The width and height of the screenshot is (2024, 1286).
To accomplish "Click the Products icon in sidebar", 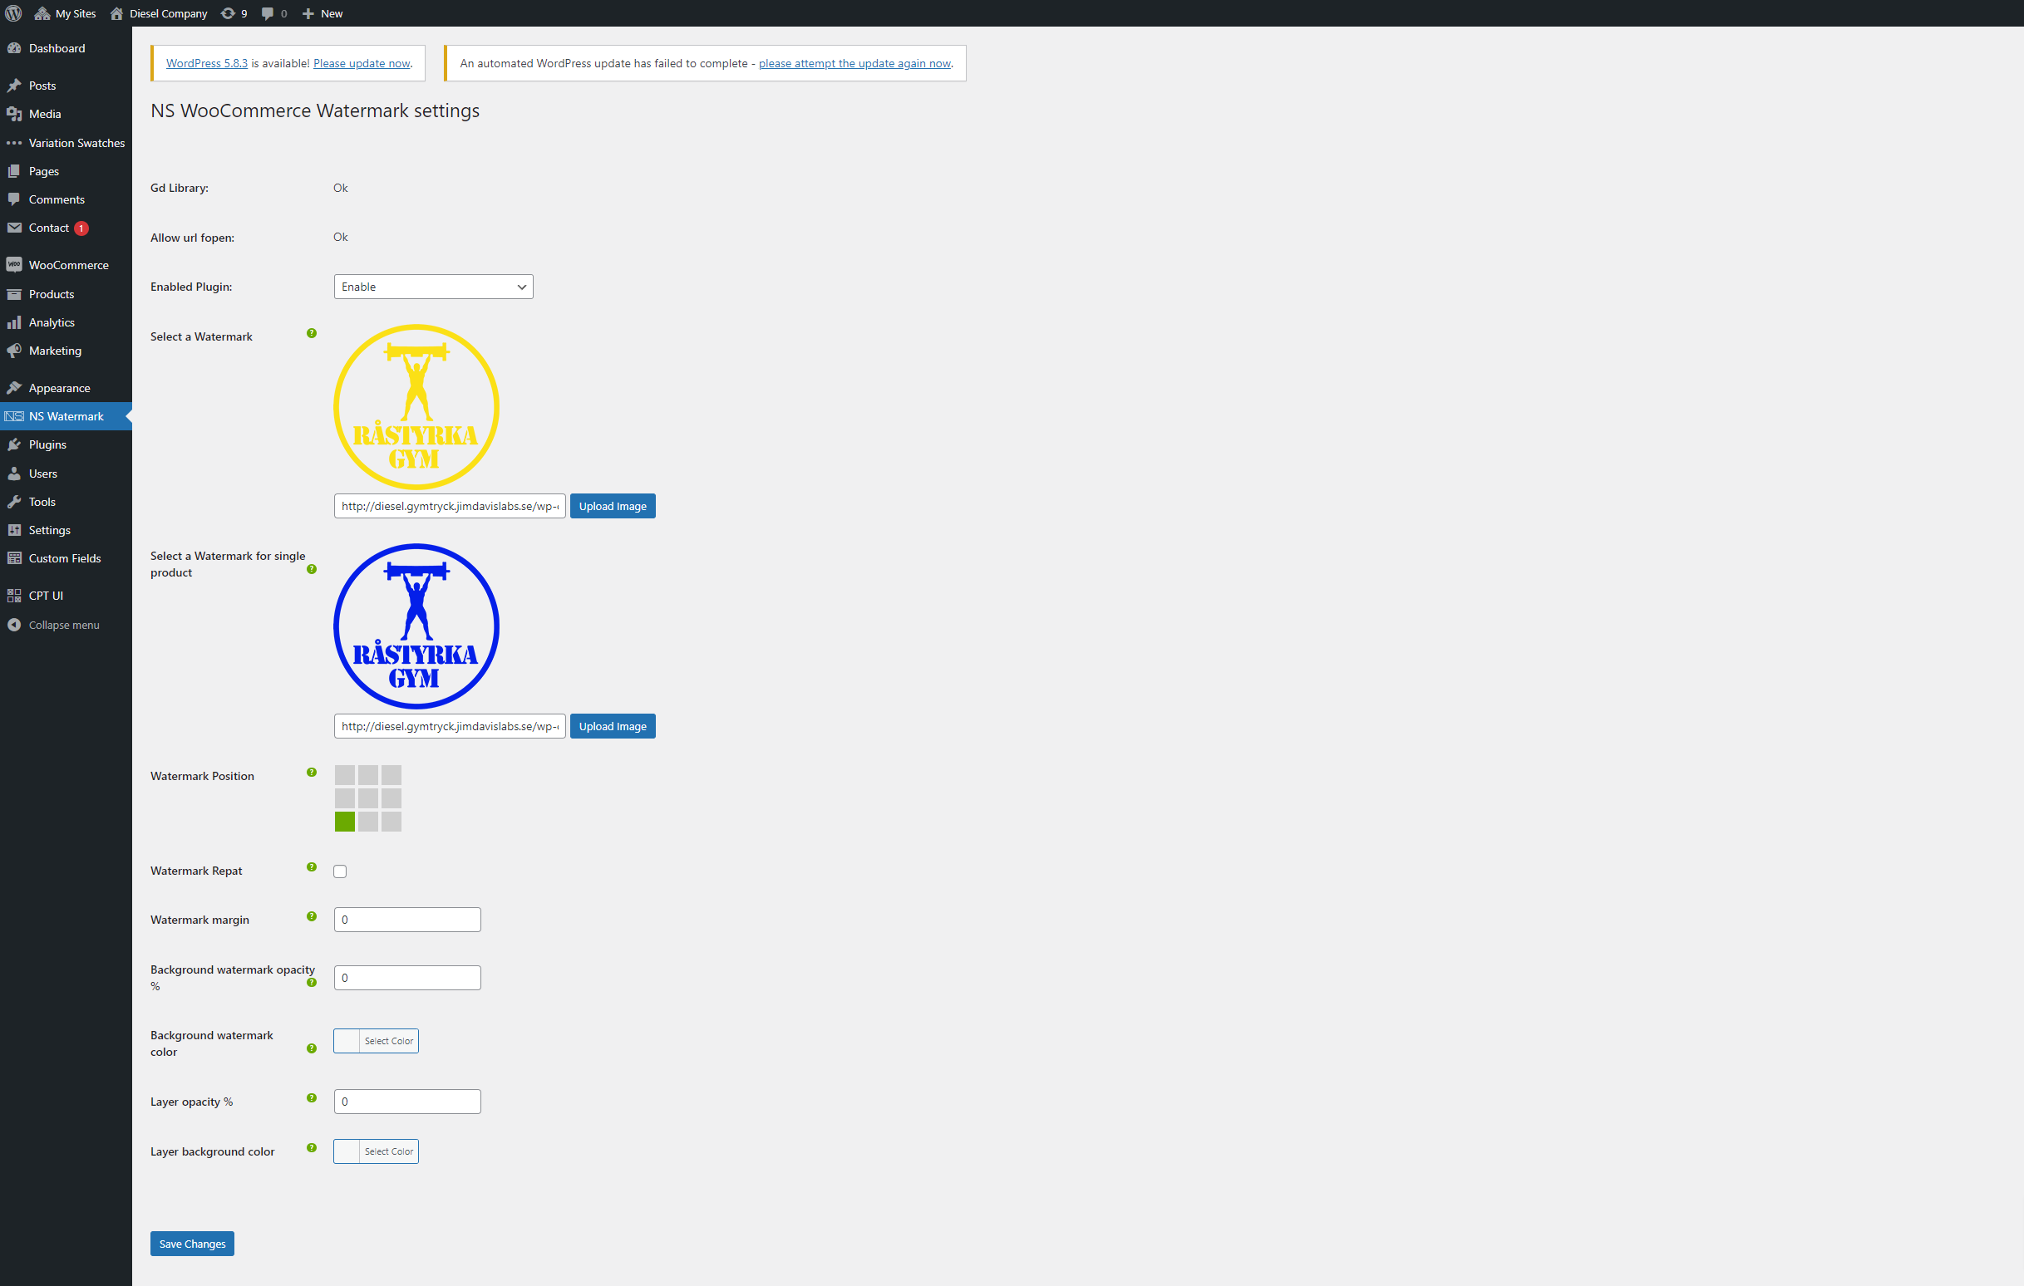I will (x=14, y=294).
